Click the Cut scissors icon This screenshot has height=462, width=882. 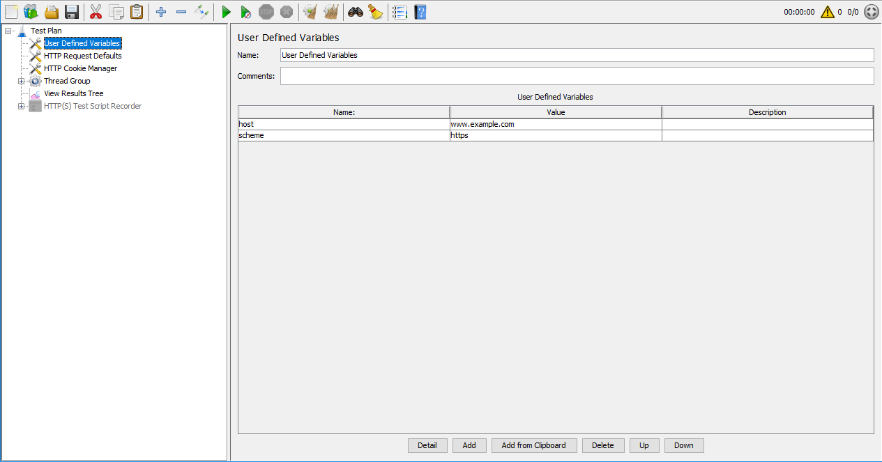click(x=96, y=12)
